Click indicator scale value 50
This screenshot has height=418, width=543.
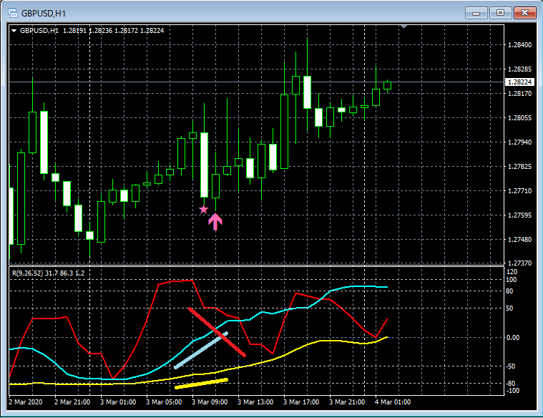pyautogui.click(x=509, y=308)
